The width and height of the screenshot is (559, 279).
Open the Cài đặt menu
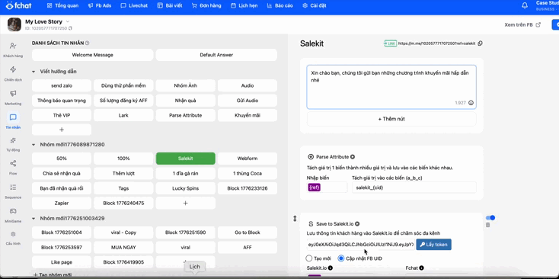point(314,5)
